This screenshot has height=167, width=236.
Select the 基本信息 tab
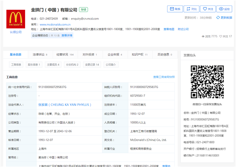click(15, 54)
